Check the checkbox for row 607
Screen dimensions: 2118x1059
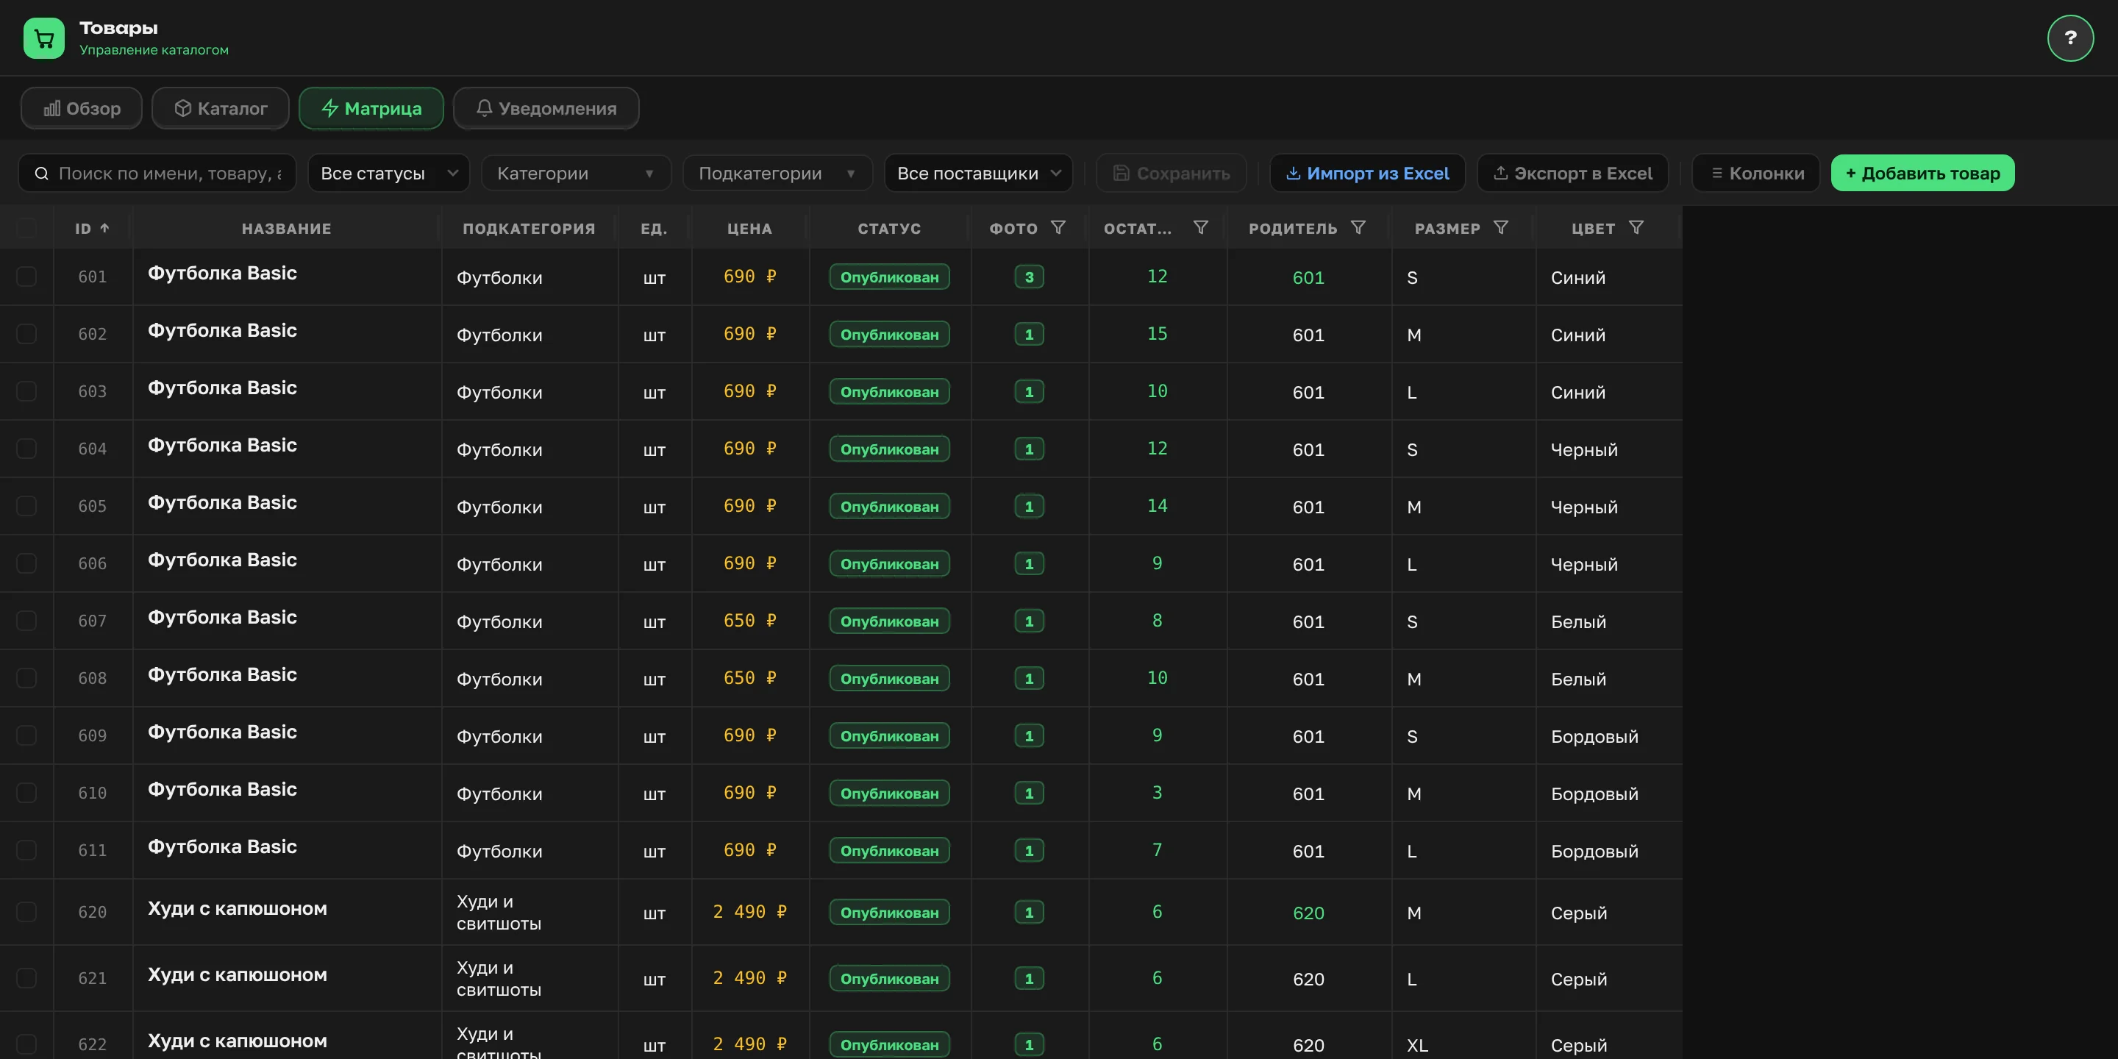point(26,621)
